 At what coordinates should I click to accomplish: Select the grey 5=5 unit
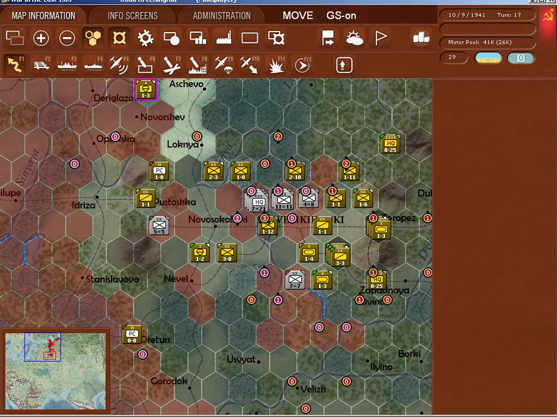click(159, 225)
